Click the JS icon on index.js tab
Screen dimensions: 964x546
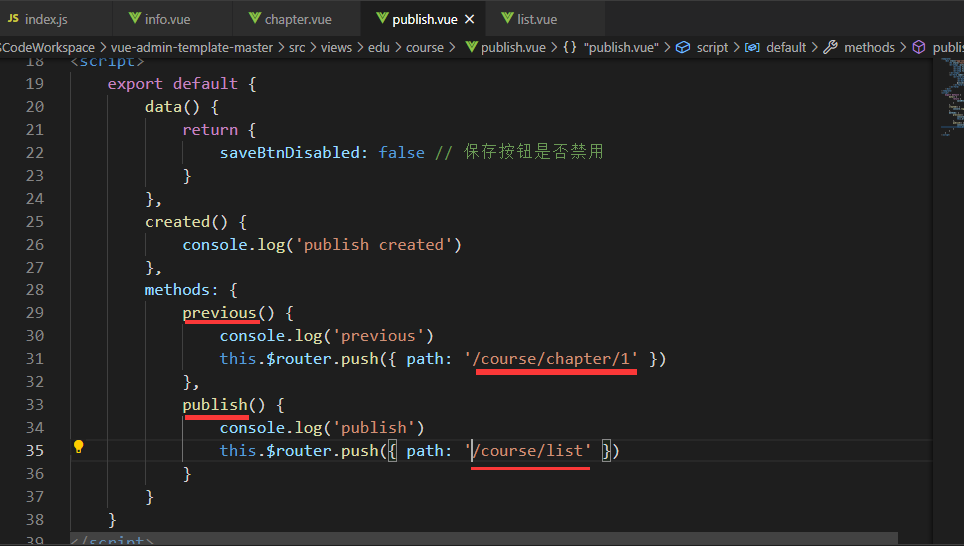(x=13, y=18)
